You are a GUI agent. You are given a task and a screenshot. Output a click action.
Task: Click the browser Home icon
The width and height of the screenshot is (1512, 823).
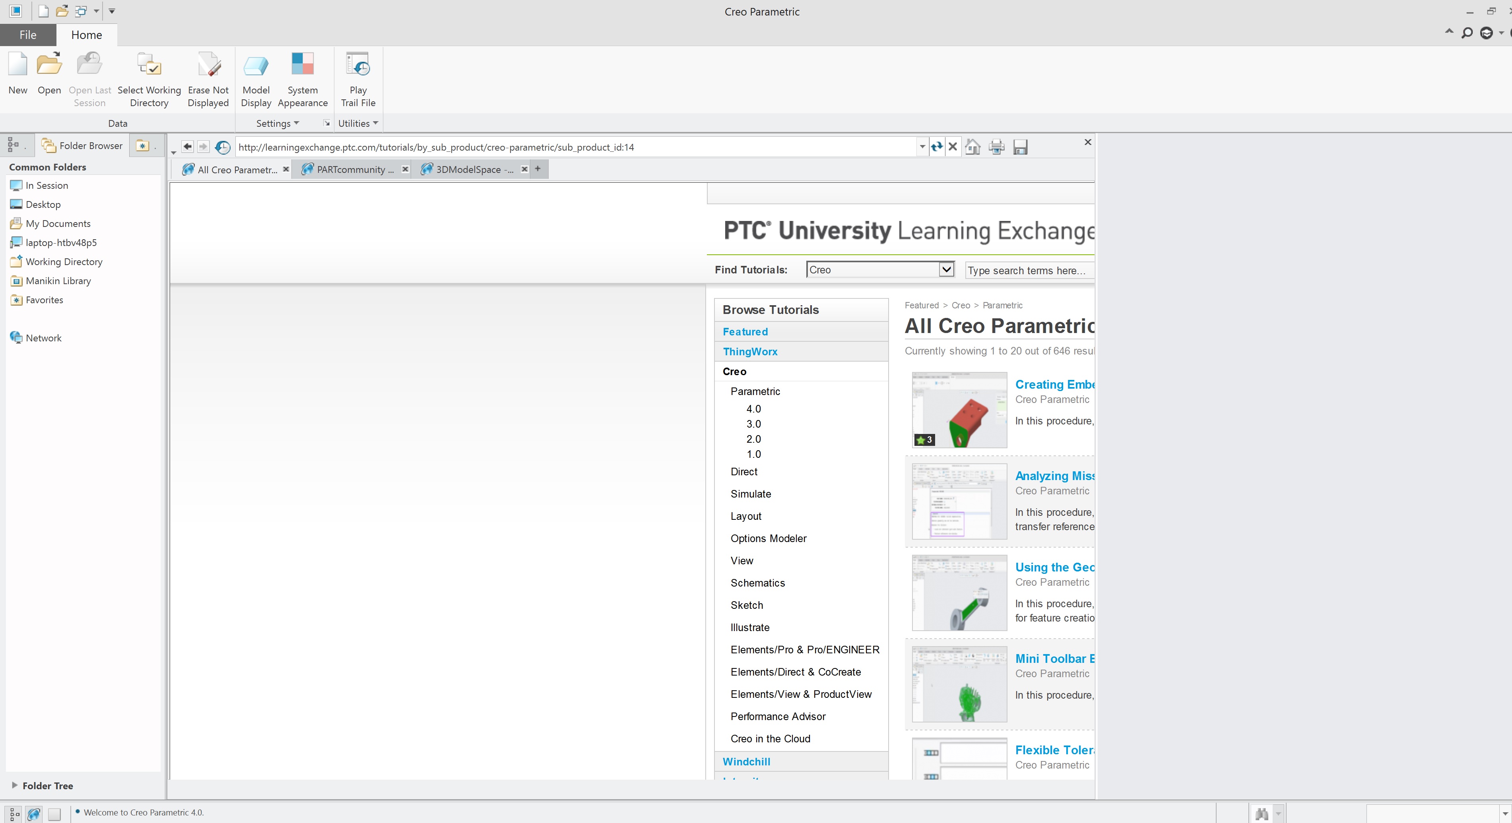click(972, 147)
